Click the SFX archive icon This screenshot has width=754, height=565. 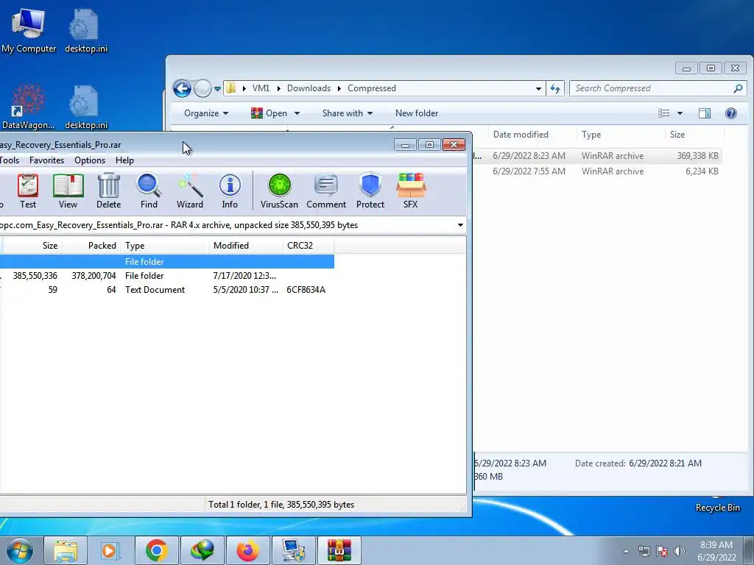[411, 191]
